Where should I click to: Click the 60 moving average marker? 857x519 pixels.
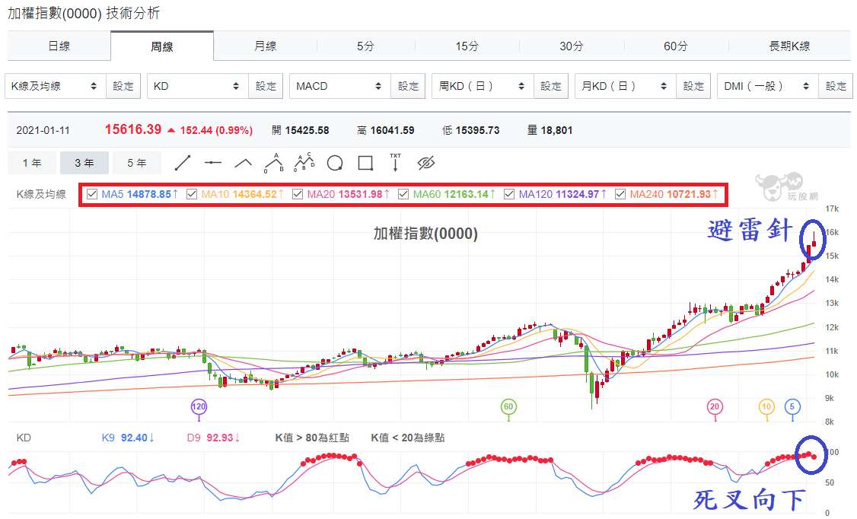pos(509,406)
